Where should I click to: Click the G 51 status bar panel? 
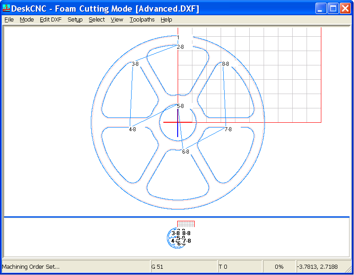click(x=183, y=266)
